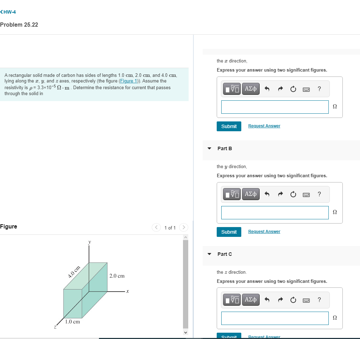Open the equation template editor in Part A toolbar
The height and width of the screenshot is (339, 360).
(231, 89)
